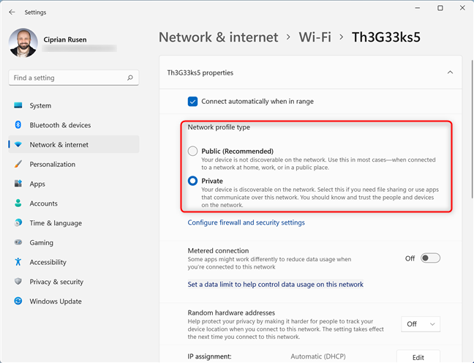Click the Time & language globe icon

(x=18, y=222)
